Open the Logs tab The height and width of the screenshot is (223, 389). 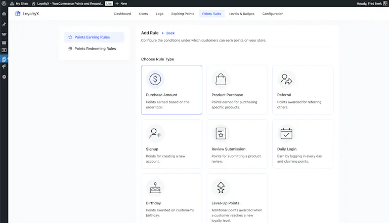click(x=159, y=14)
